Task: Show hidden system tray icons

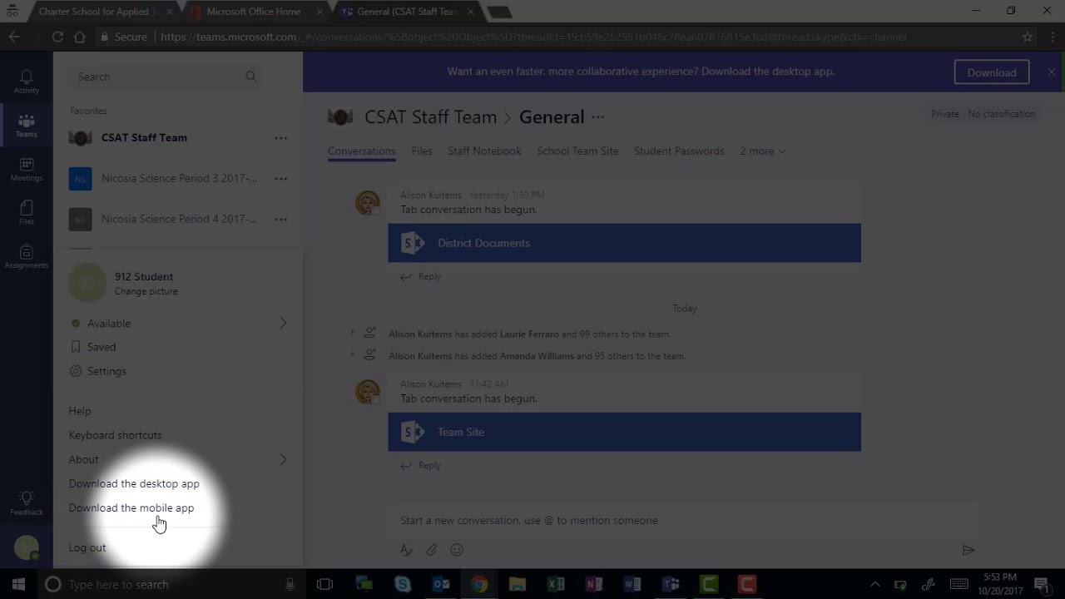Action: [874, 584]
